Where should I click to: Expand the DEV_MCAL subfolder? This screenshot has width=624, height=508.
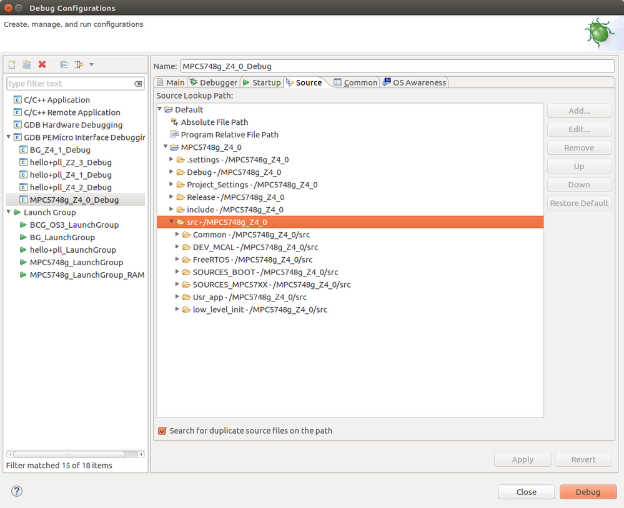(177, 247)
